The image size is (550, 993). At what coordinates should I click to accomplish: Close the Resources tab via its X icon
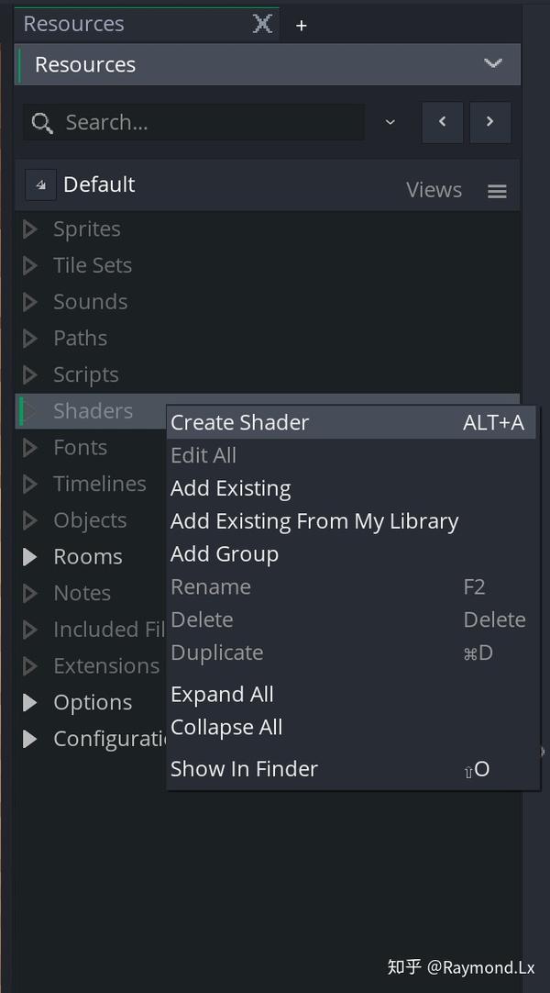tap(262, 23)
